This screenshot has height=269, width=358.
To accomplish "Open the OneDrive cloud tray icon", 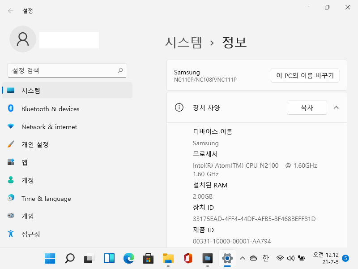I will tap(253, 258).
